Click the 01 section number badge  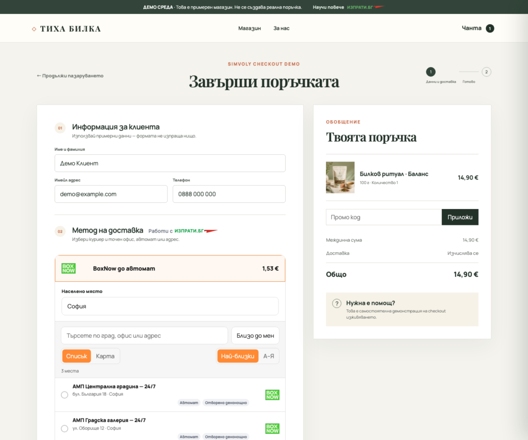[60, 128]
